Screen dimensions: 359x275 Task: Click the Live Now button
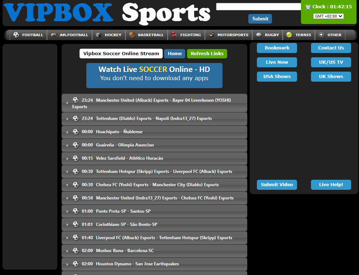(x=277, y=62)
